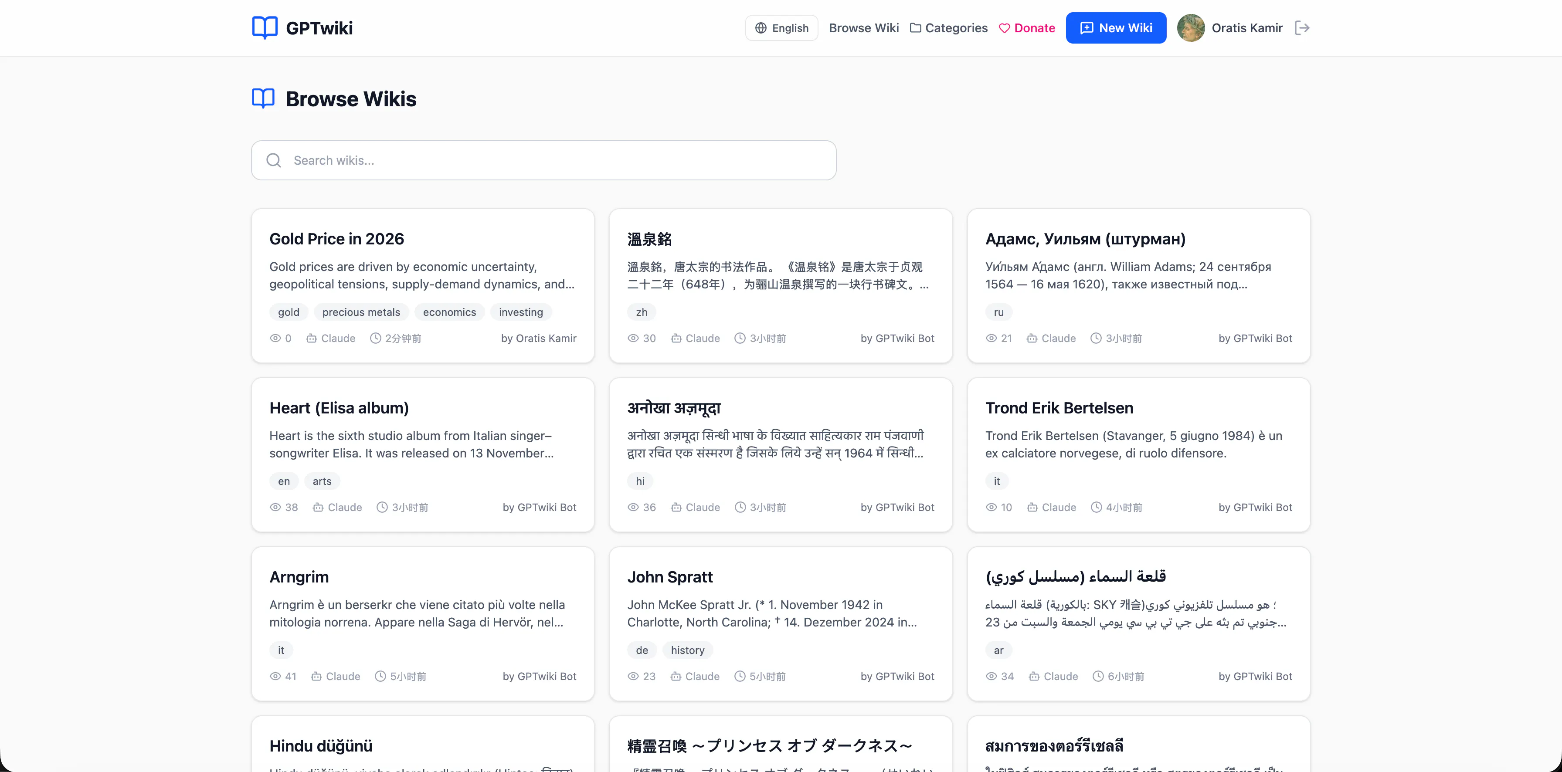
Task: Open the 溫泉銘 wiki title
Action: pyautogui.click(x=649, y=239)
